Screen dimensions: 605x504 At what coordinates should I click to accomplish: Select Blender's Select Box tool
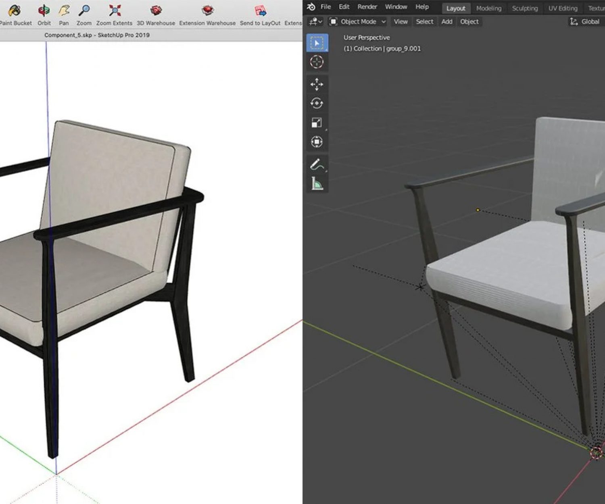point(317,43)
